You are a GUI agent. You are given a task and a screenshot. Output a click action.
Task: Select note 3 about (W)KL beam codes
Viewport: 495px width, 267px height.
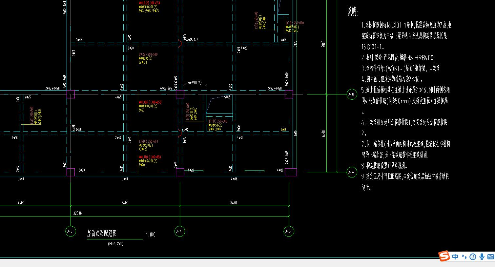(x=401, y=68)
